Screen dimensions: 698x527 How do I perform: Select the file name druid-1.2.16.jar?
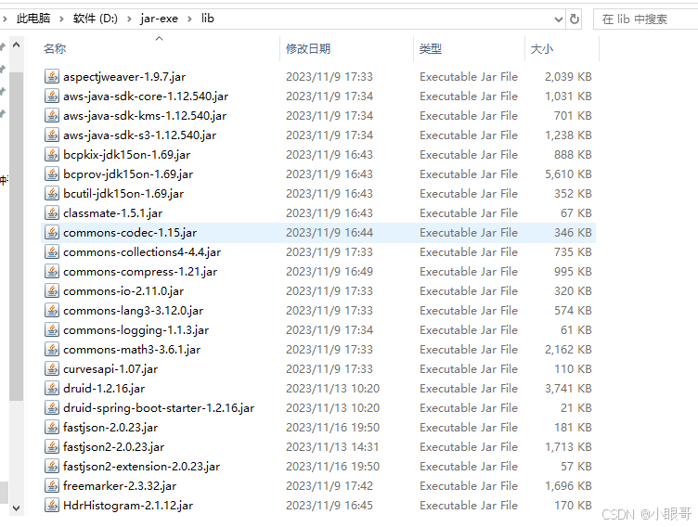click(104, 389)
